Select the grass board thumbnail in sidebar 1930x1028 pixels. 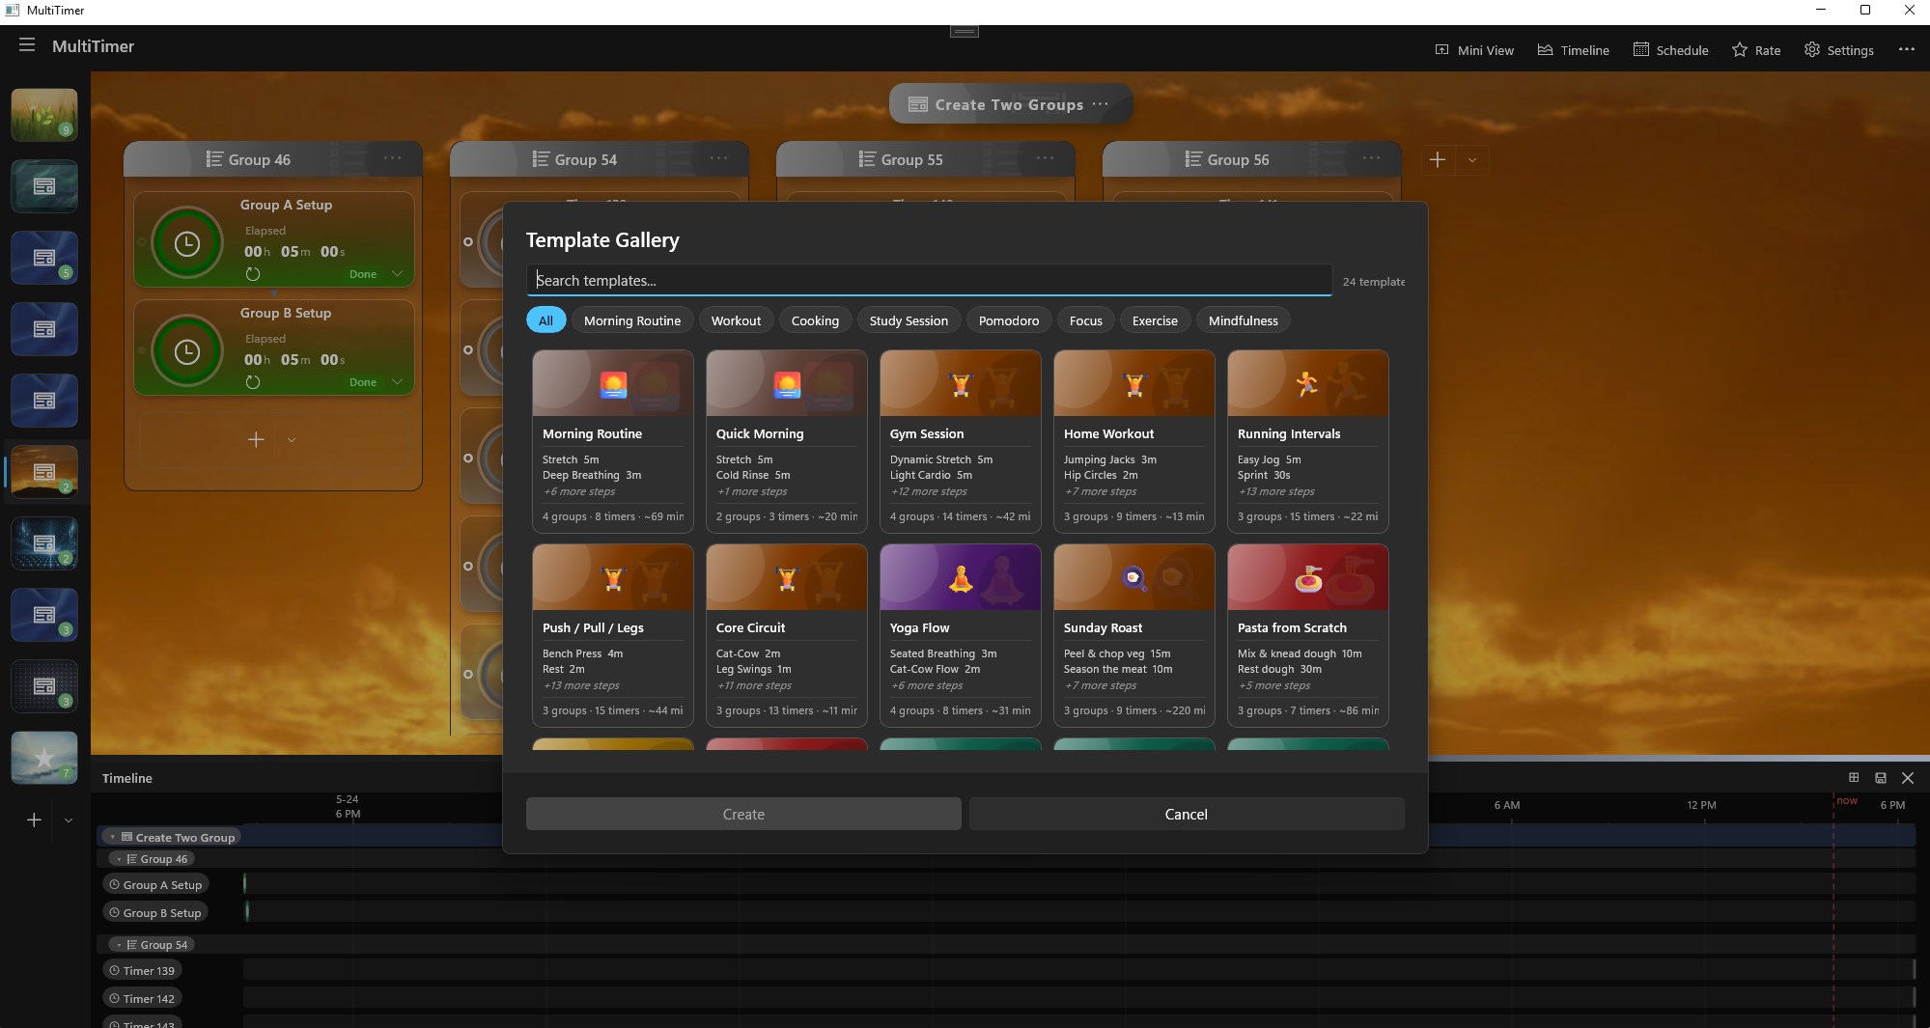[x=44, y=115]
